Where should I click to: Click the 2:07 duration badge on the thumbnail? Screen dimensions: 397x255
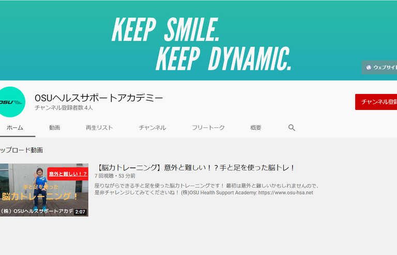pos(80,212)
